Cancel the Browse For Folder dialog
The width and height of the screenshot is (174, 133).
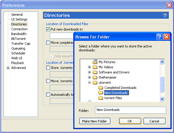coord(154,121)
